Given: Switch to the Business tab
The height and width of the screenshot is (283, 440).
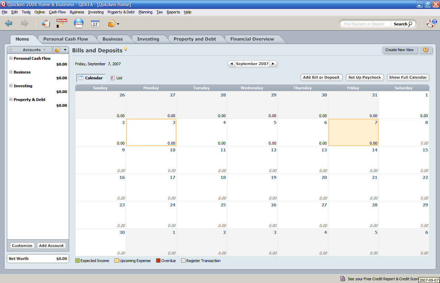Looking at the screenshot, I should (x=112, y=39).
